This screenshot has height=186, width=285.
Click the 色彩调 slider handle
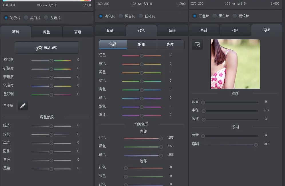coord(51,95)
